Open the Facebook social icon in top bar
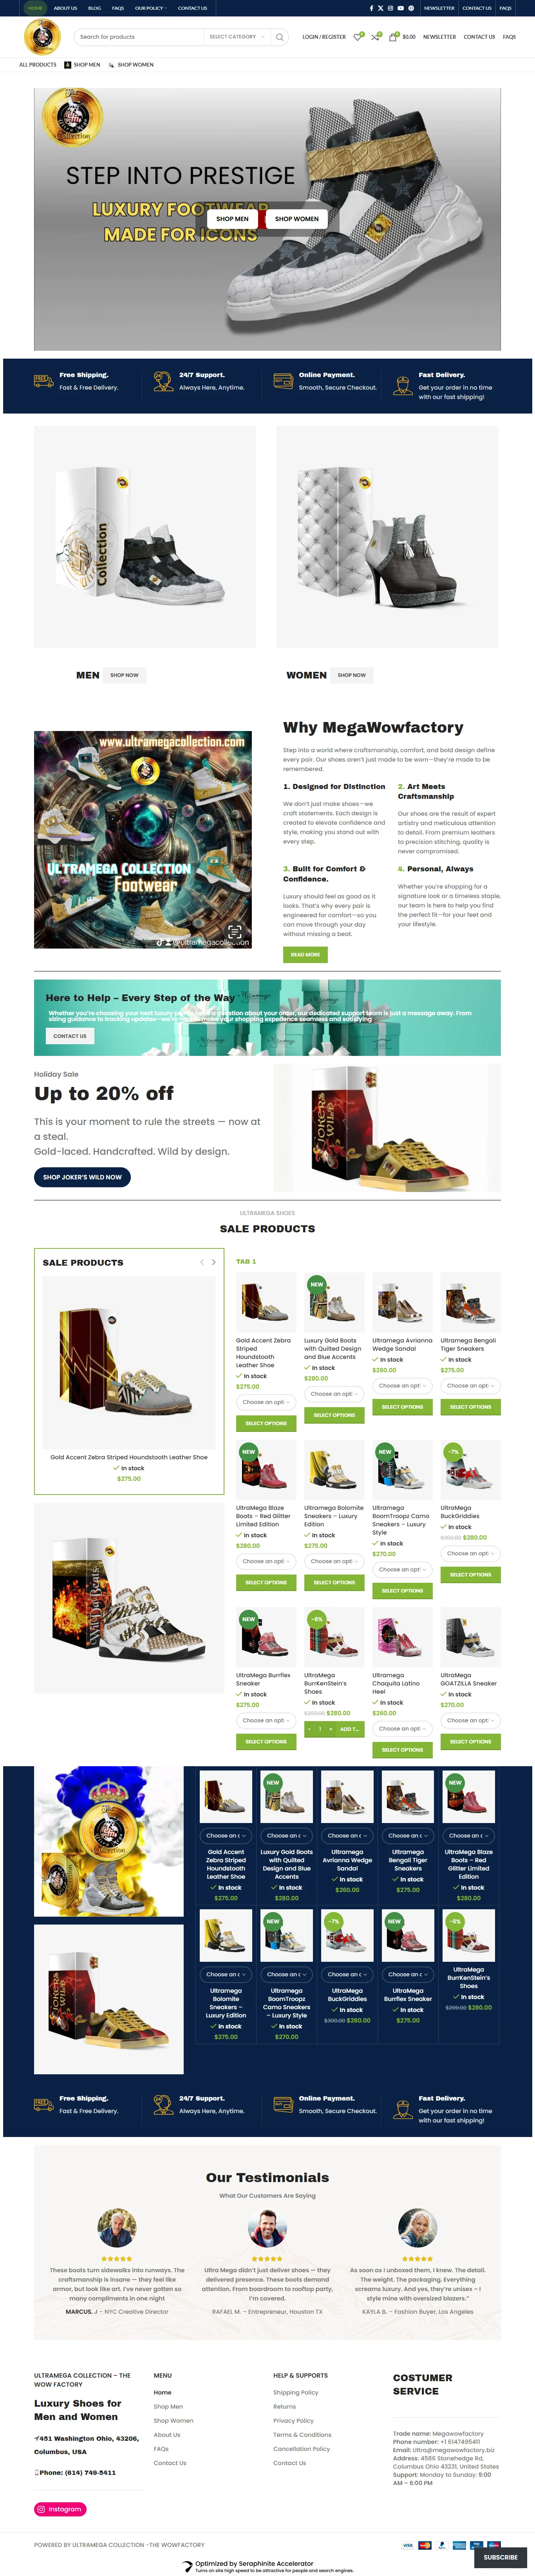Image resolution: width=535 pixels, height=2576 pixels. pyautogui.click(x=371, y=8)
